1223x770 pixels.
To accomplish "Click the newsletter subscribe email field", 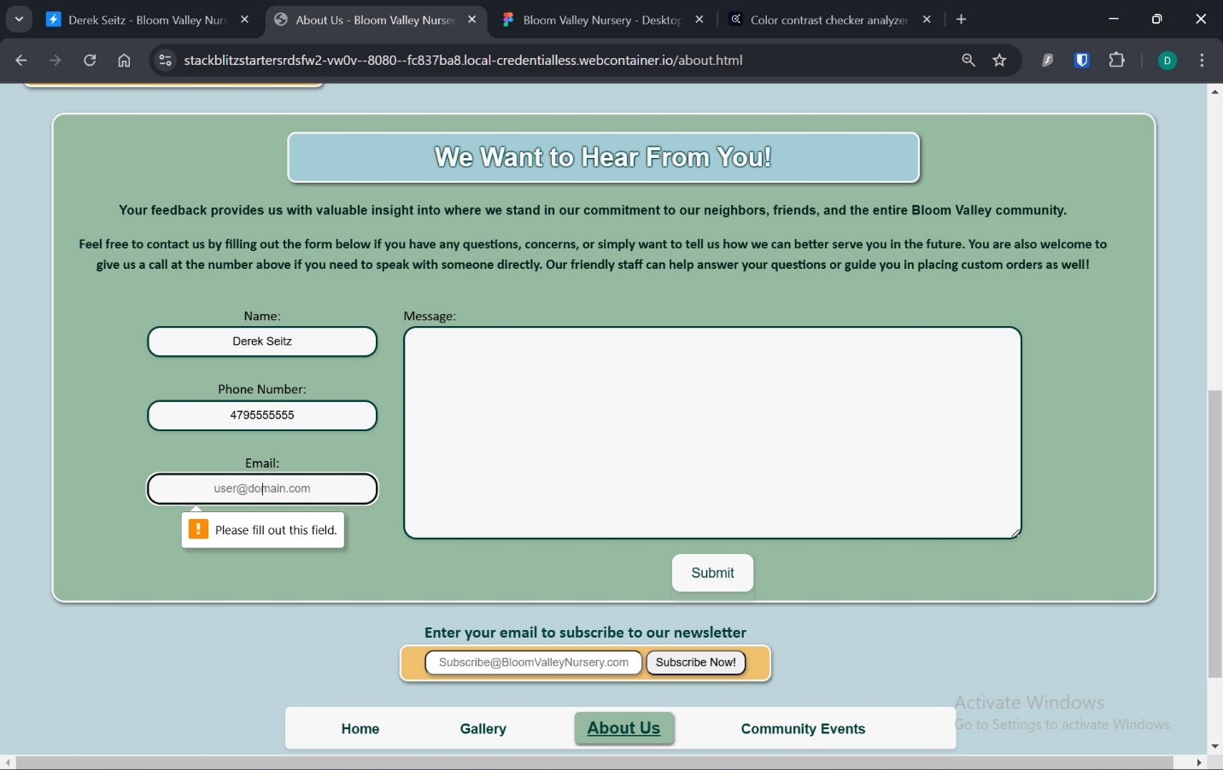I will (x=534, y=662).
